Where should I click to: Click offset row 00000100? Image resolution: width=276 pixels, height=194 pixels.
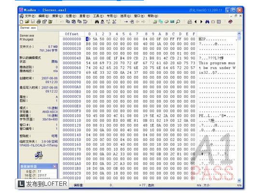(x=72, y=116)
